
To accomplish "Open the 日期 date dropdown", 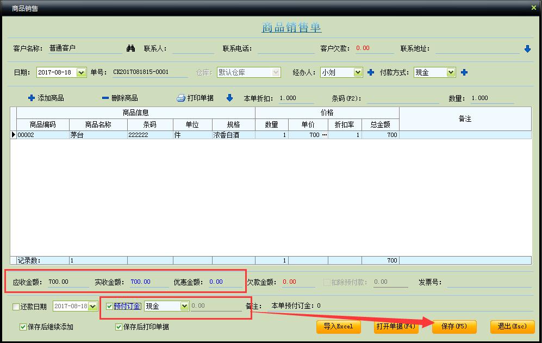I will pyautogui.click(x=81, y=73).
